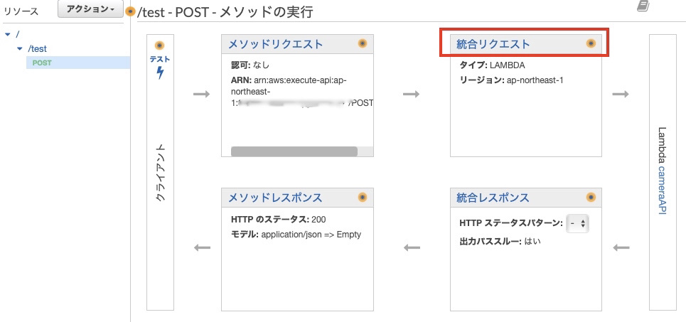Click orange dot above the テスト label
The width and height of the screenshot is (686, 322).
point(160,45)
